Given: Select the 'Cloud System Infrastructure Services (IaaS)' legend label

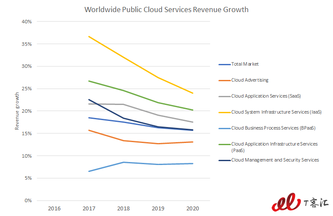Looking at the screenshot, I should pos(276,112).
